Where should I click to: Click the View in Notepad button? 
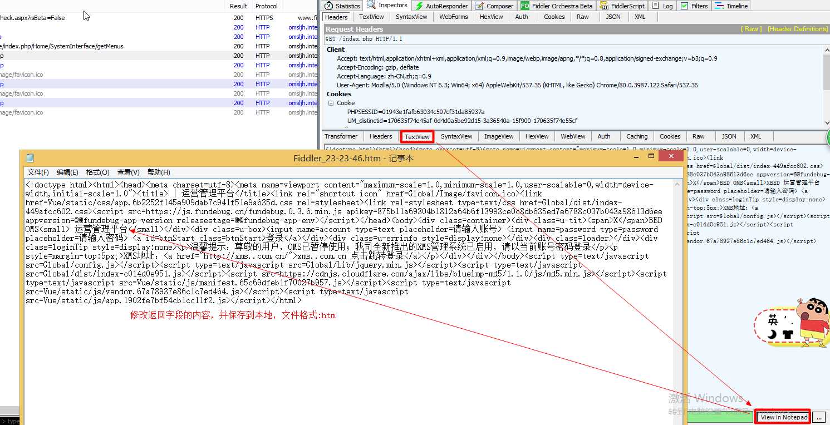[784, 417]
